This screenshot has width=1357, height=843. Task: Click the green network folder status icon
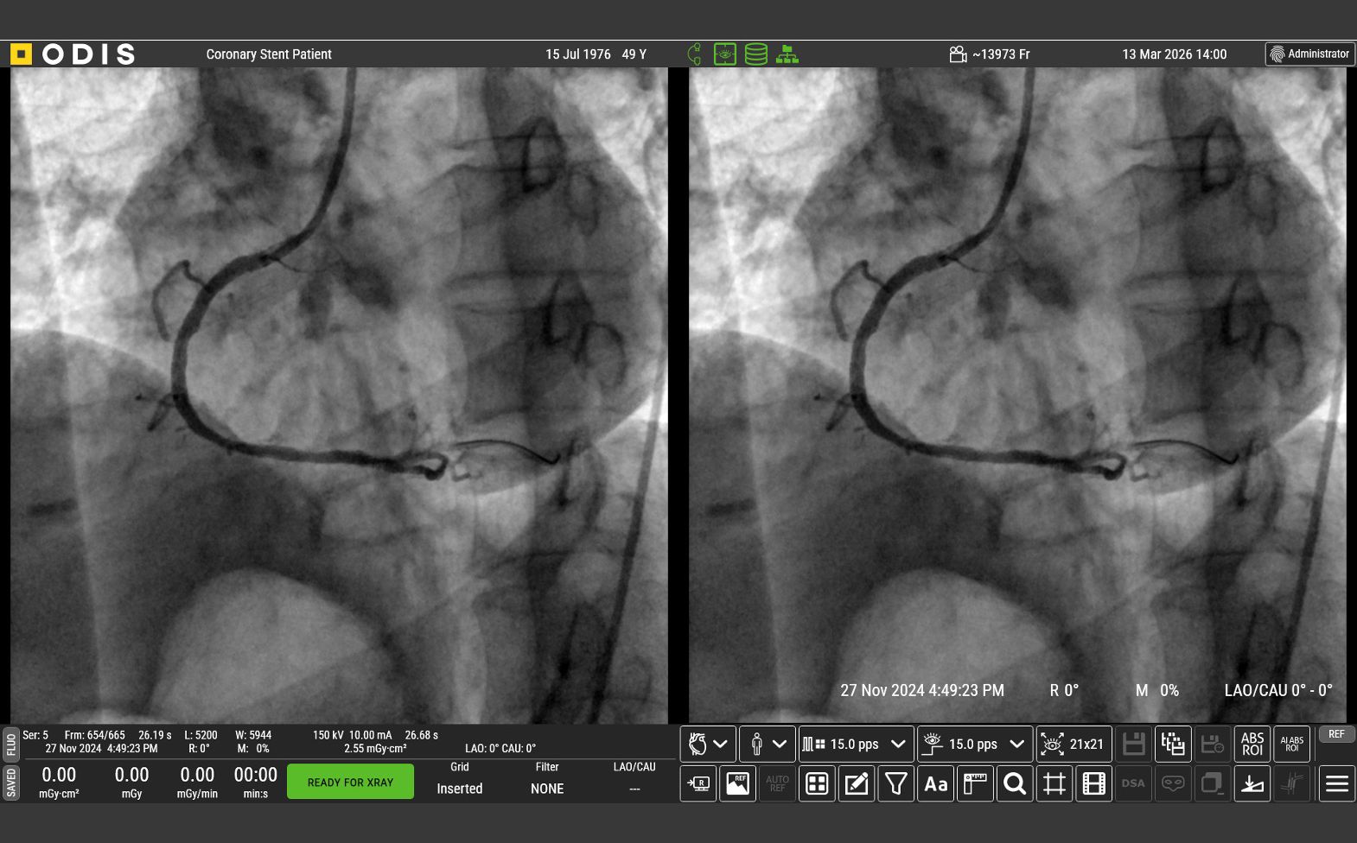pyautogui.click(x=787, y=54)
